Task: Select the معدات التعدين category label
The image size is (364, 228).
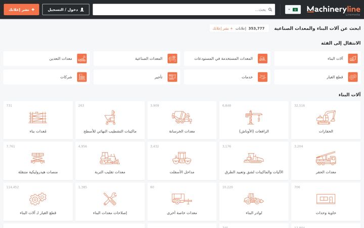Action: click(x=61, y=58)
